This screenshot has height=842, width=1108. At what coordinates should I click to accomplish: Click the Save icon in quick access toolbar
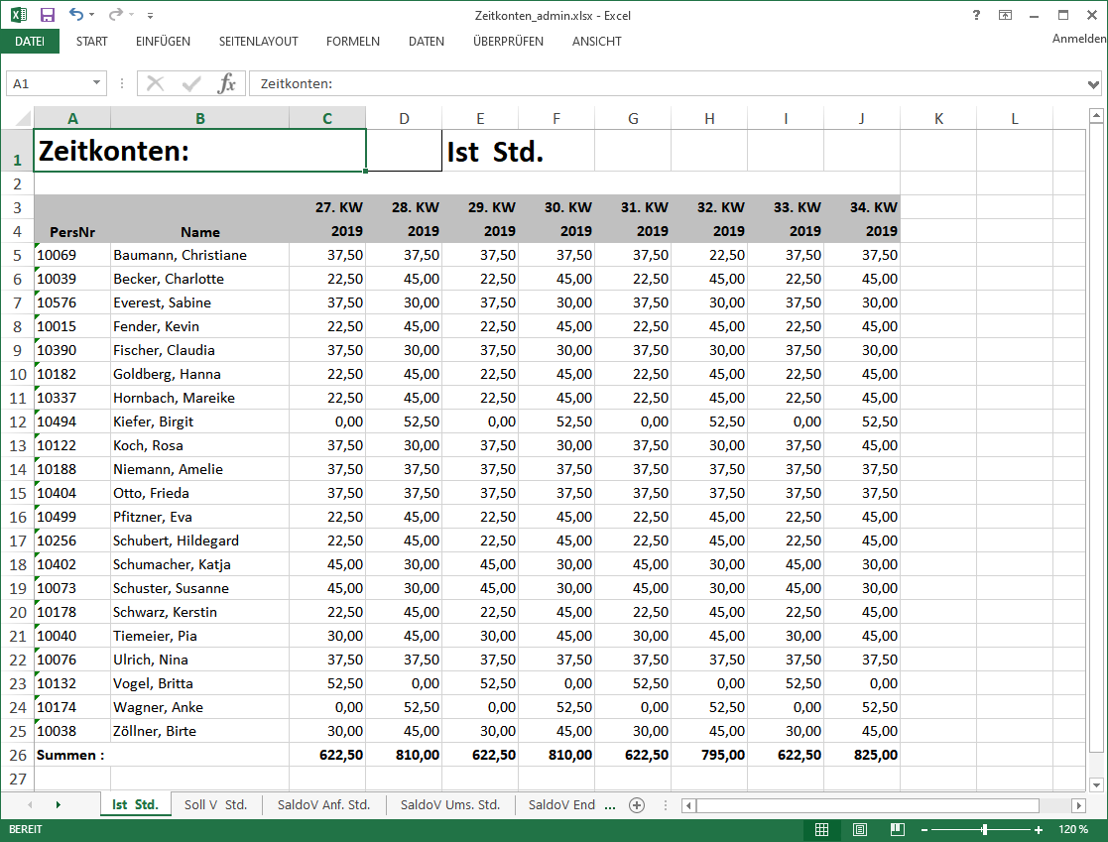click(x=48, y=15)
